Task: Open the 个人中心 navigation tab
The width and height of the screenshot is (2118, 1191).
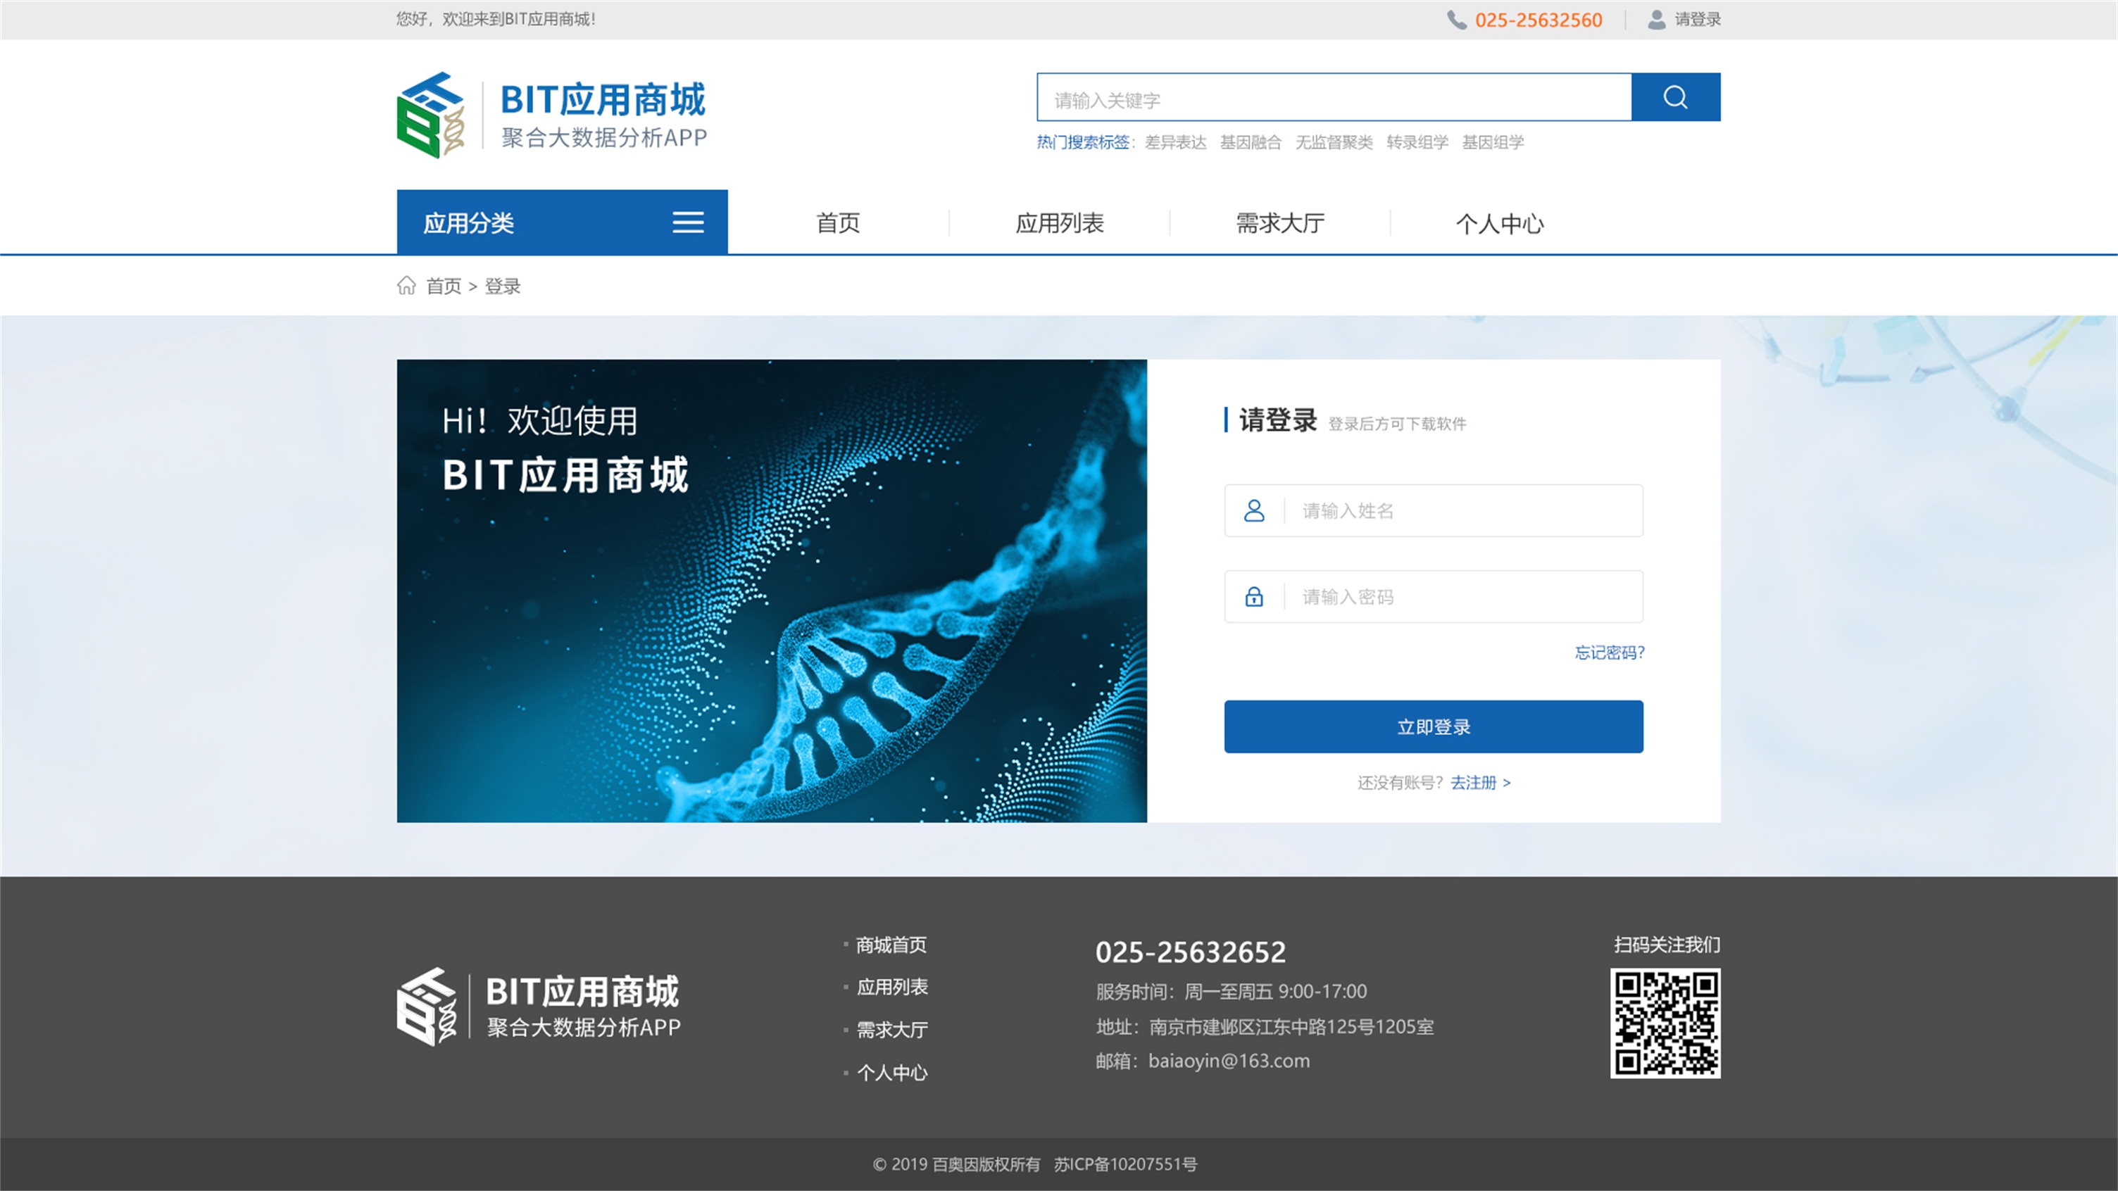Action: pyautogui.click(x=1500, y=222)
